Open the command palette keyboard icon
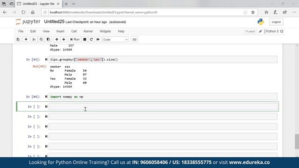The width and height of the screenshot is (299, 168). [135, 39]
